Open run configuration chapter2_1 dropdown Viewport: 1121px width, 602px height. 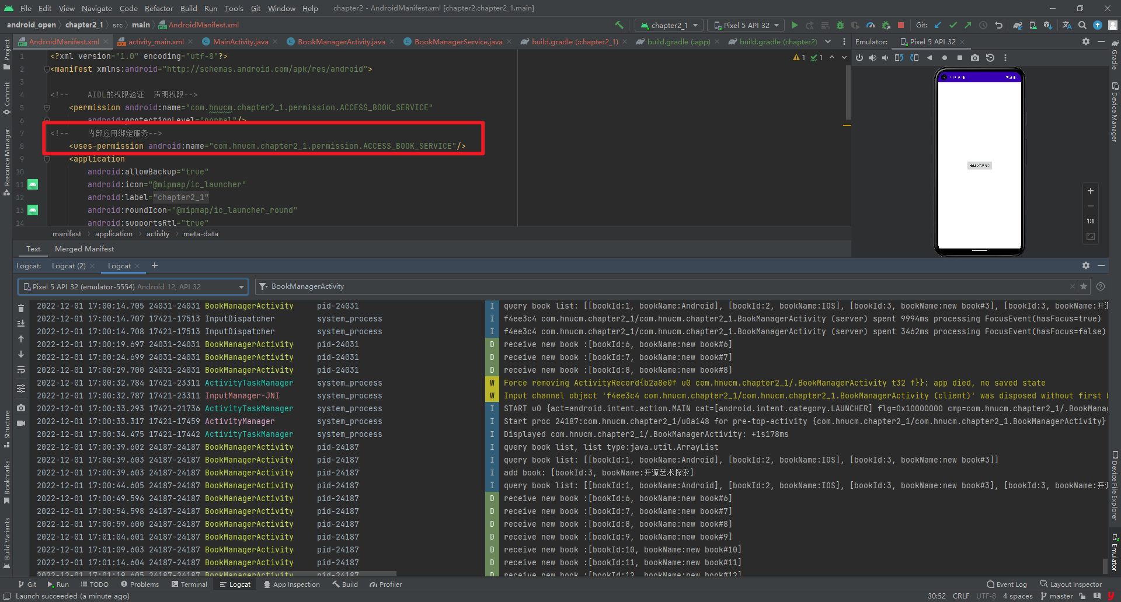[x=670, y=25]
